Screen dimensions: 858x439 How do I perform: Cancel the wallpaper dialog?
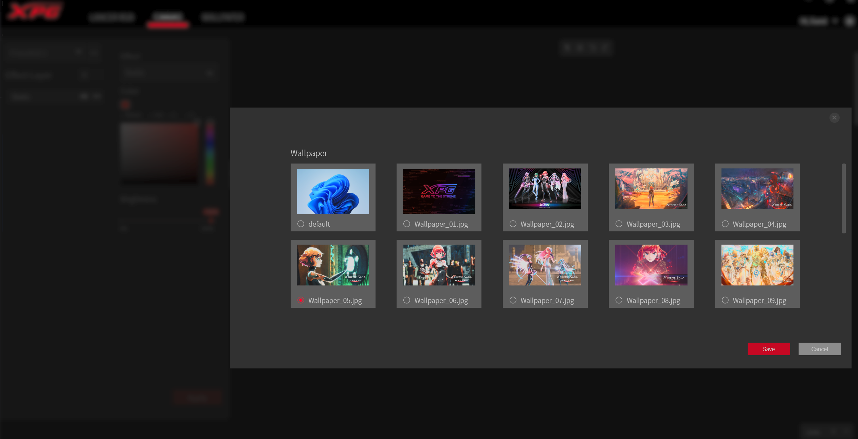click(819, 349)
